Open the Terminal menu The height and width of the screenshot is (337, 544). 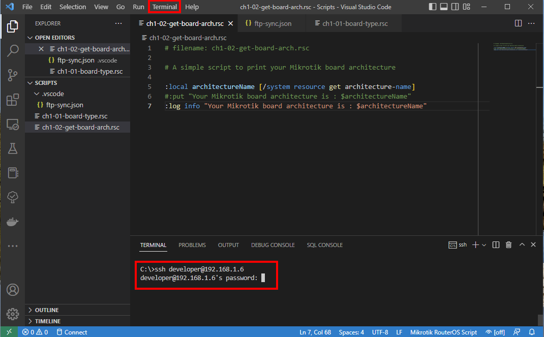tap(164, 7)
